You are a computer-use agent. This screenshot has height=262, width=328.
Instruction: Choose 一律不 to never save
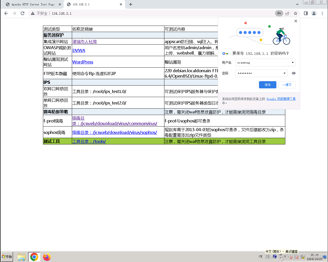[287, 85]
